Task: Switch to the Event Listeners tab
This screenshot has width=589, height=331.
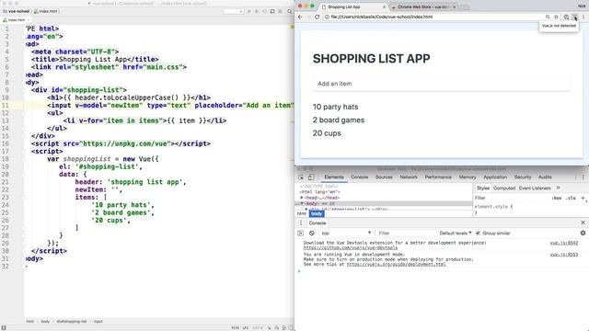Action: tap(535, 188)
